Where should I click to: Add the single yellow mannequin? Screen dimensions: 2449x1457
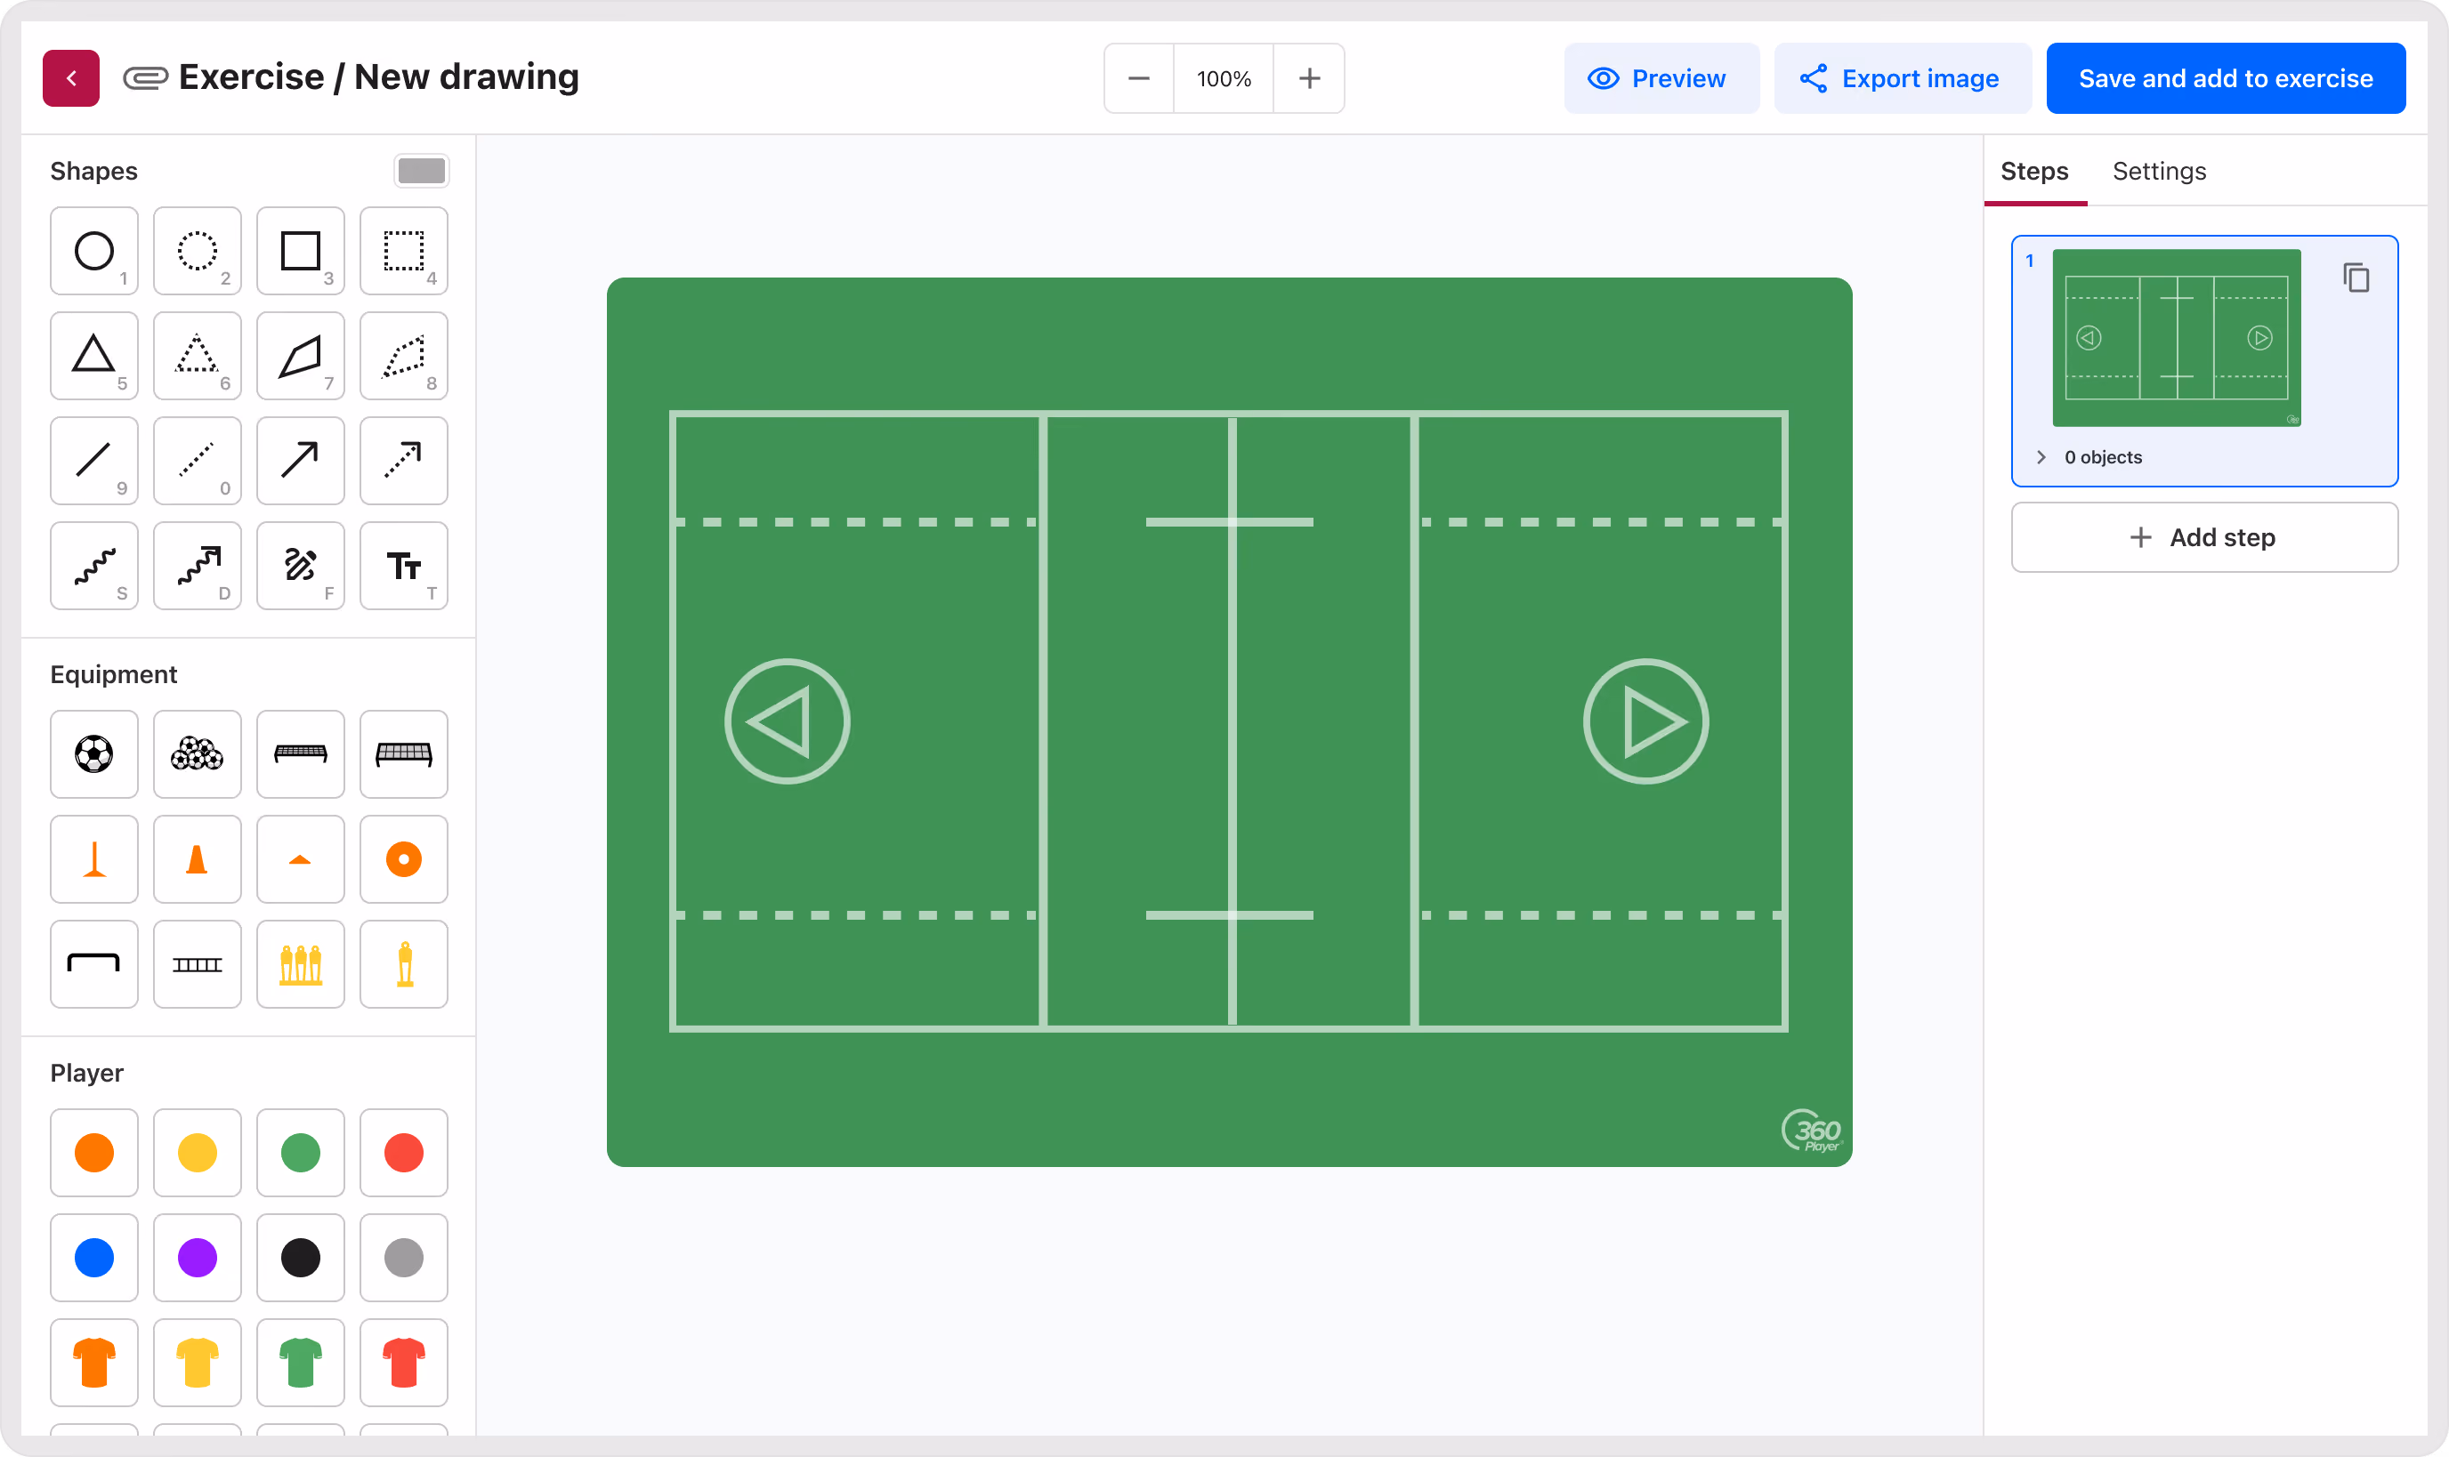tap(404, 964)
